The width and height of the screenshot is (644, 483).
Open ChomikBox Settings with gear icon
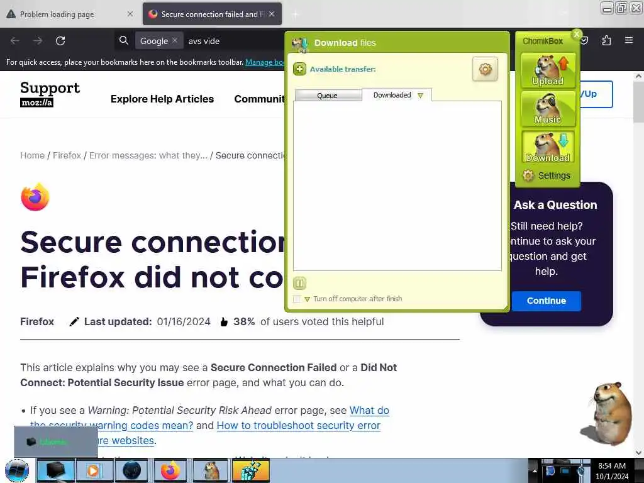547,175
